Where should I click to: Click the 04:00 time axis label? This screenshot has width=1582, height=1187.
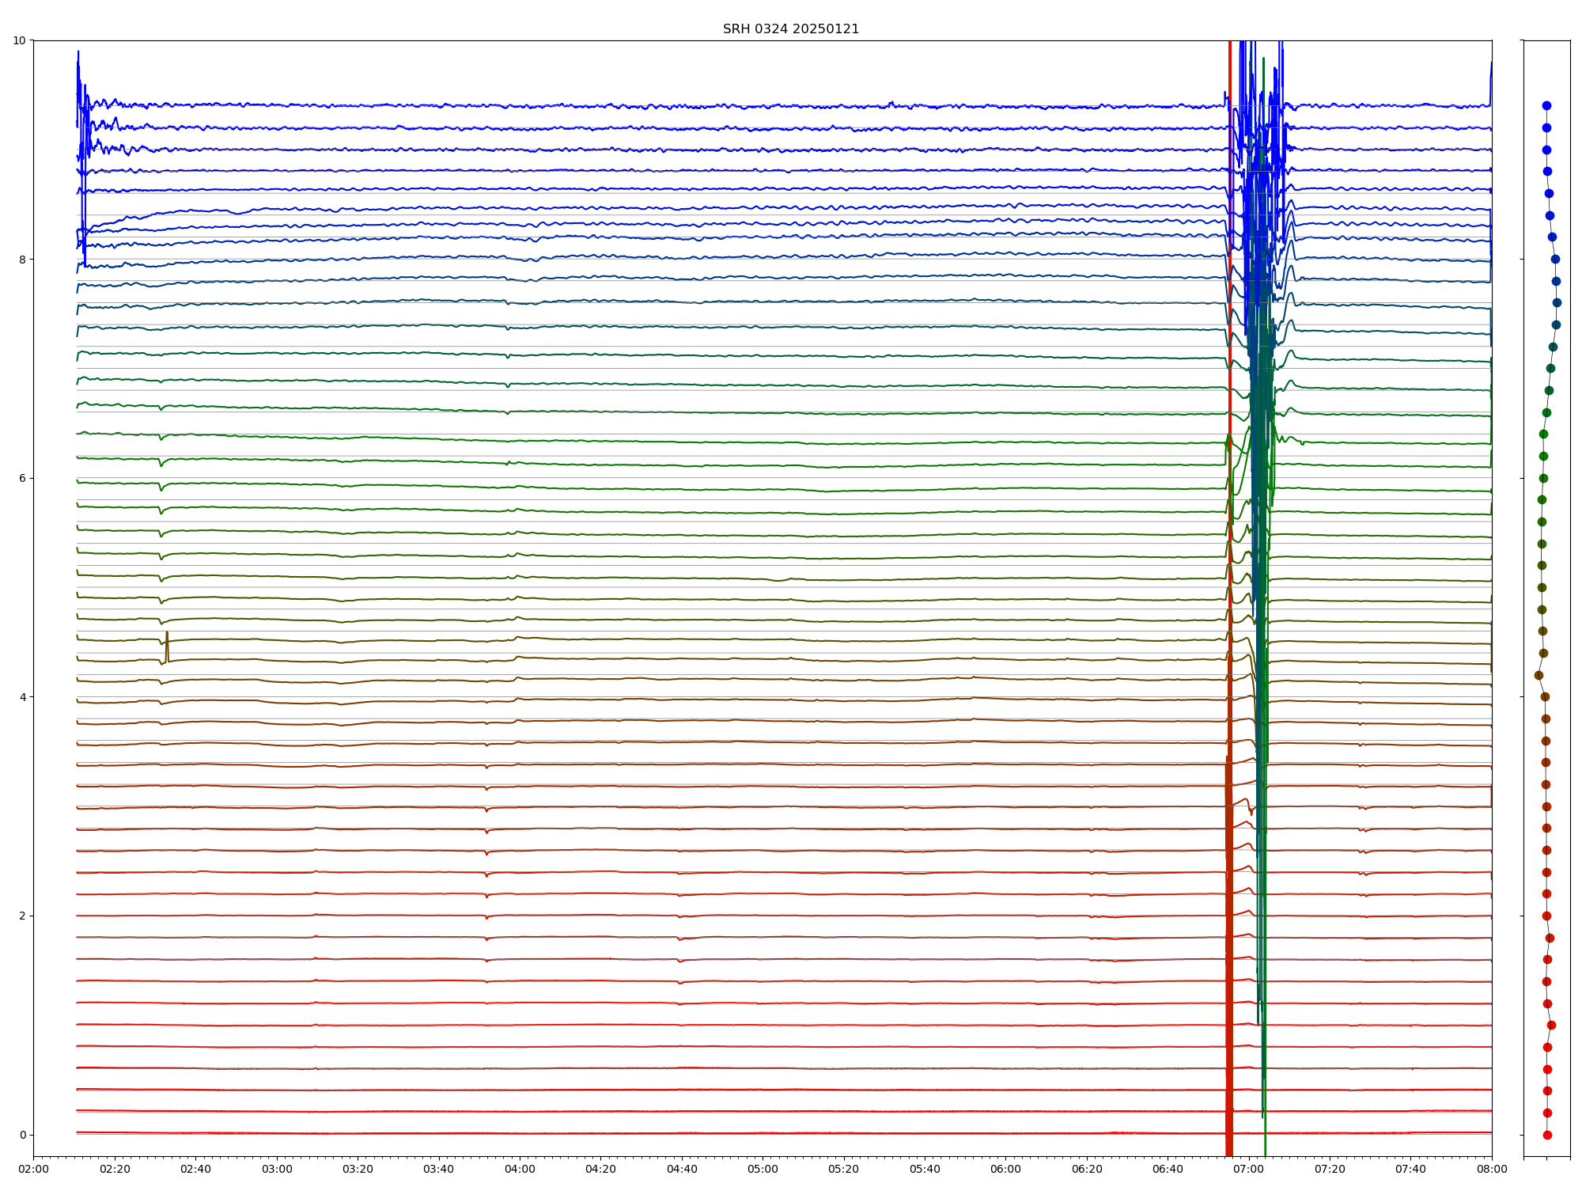(520, 1169)
